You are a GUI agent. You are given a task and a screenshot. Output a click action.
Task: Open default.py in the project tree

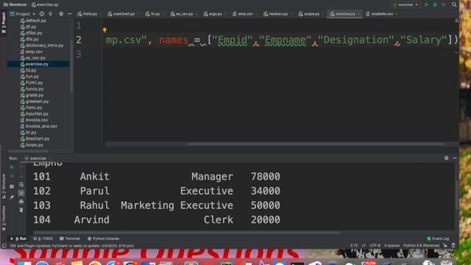pos(35,21)
